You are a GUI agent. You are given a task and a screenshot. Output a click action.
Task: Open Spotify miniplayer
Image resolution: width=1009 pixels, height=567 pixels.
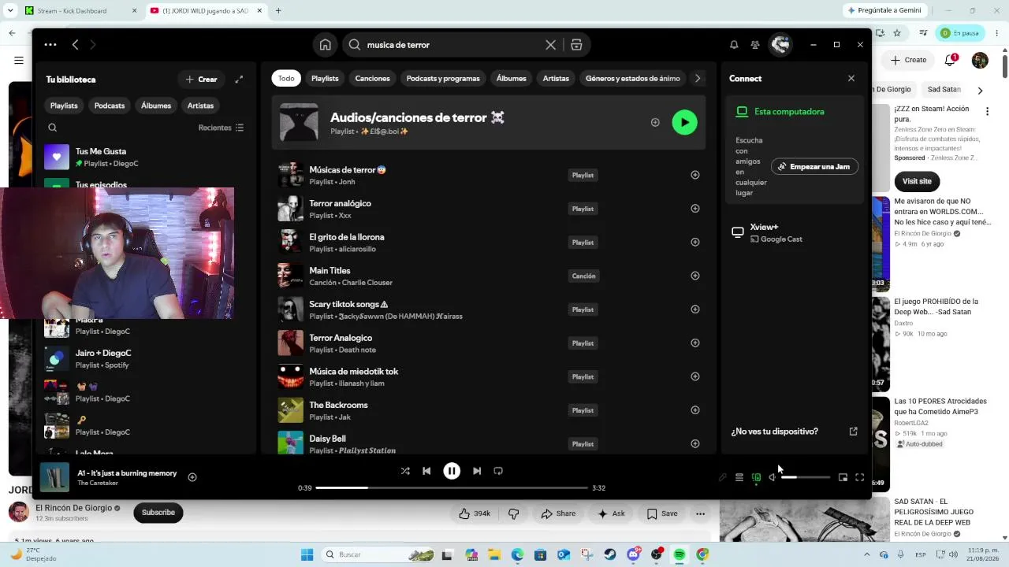pyautogui.click(x=843, y=477)
